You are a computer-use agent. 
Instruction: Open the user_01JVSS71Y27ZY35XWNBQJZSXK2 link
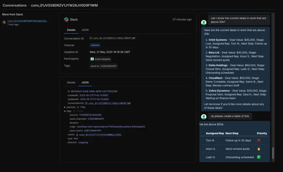coord(100,135)
